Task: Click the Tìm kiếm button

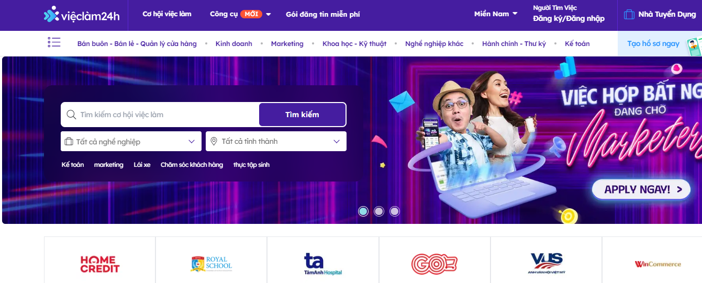Action: coord(302,115)
